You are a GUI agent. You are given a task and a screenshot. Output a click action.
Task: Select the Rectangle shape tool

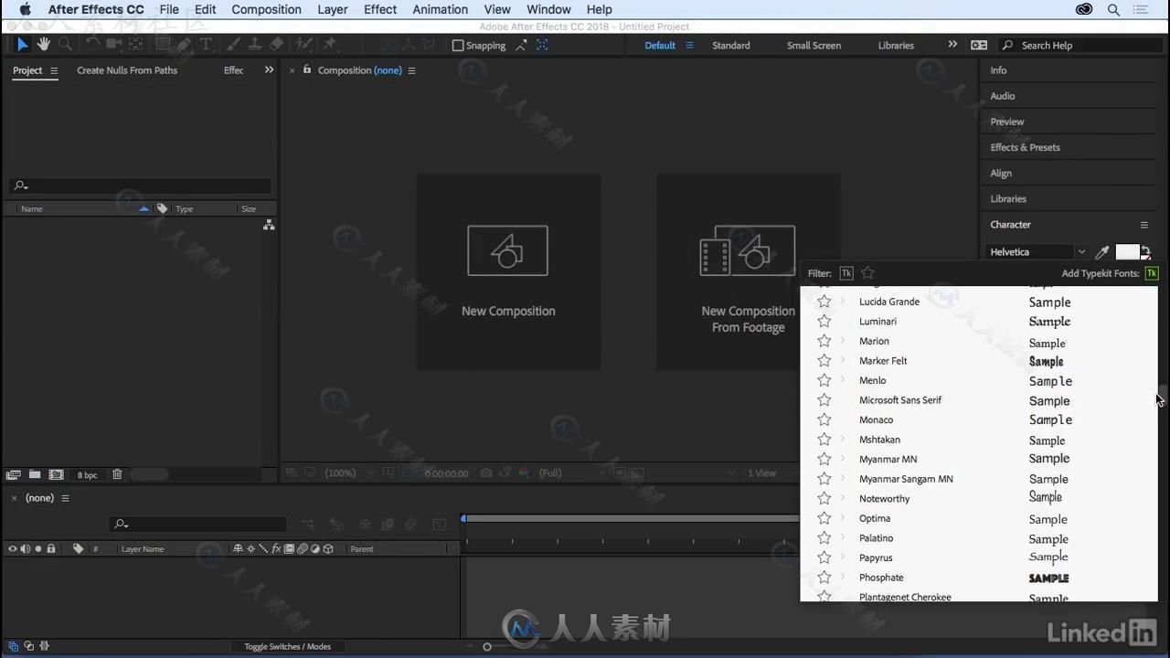point(163,44)
